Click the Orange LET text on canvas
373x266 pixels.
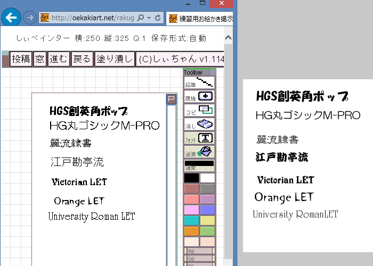point(79,201)
